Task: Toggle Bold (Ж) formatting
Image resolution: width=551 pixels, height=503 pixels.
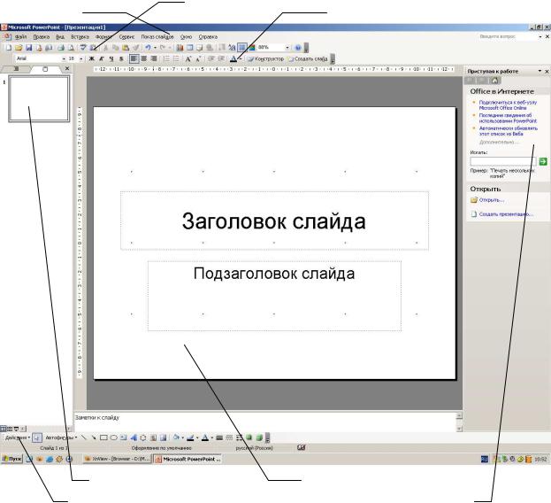Action: [x=91, y=58]
